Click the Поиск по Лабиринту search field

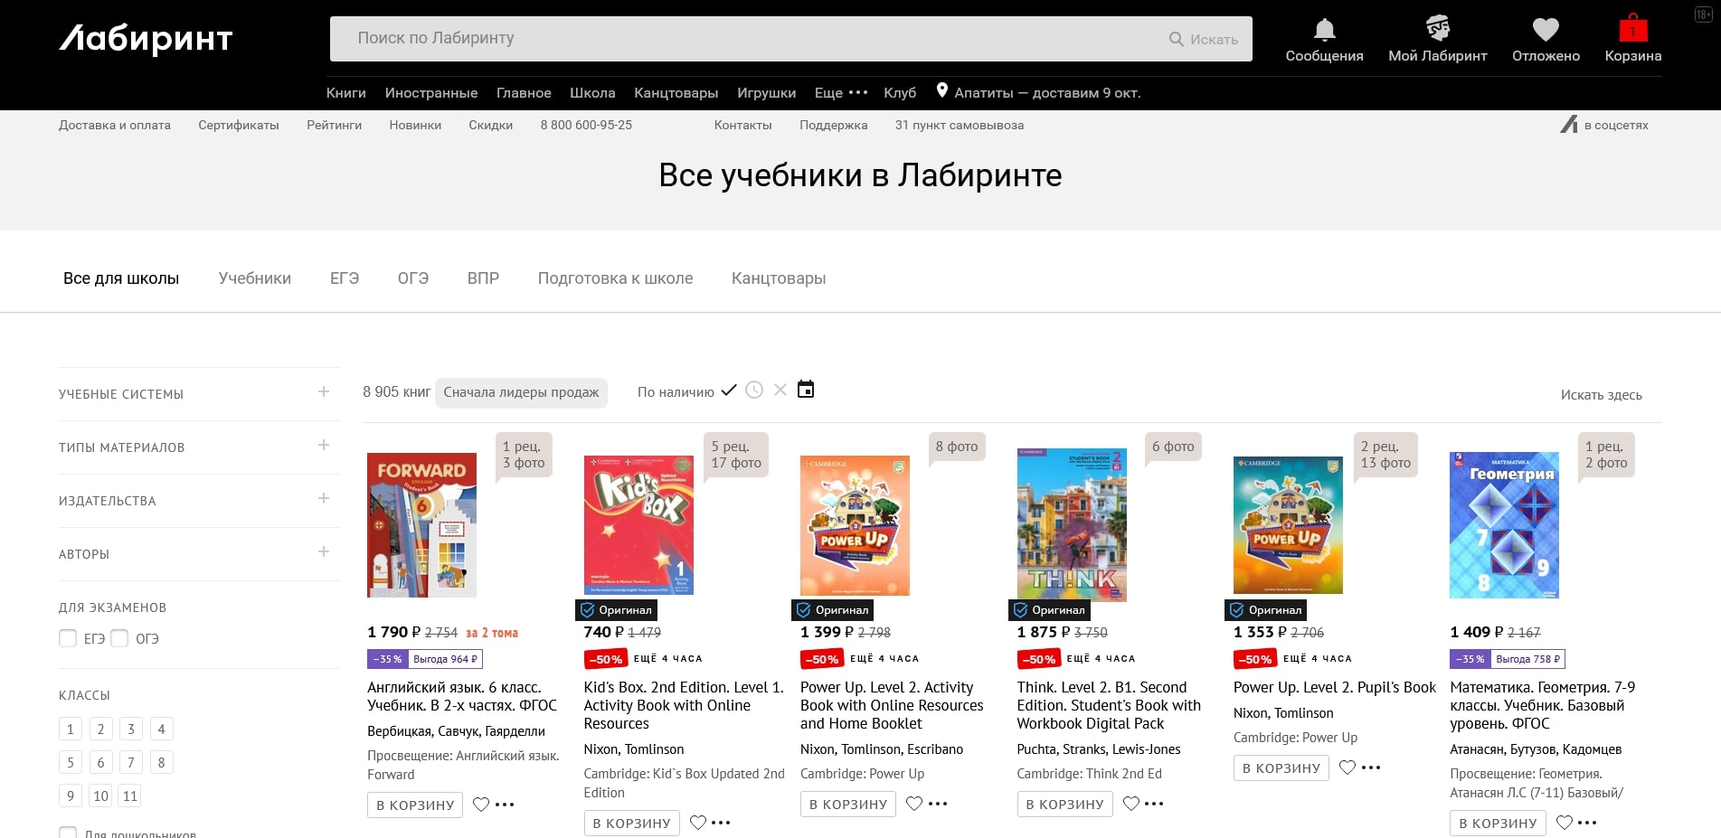click(751, 39)
